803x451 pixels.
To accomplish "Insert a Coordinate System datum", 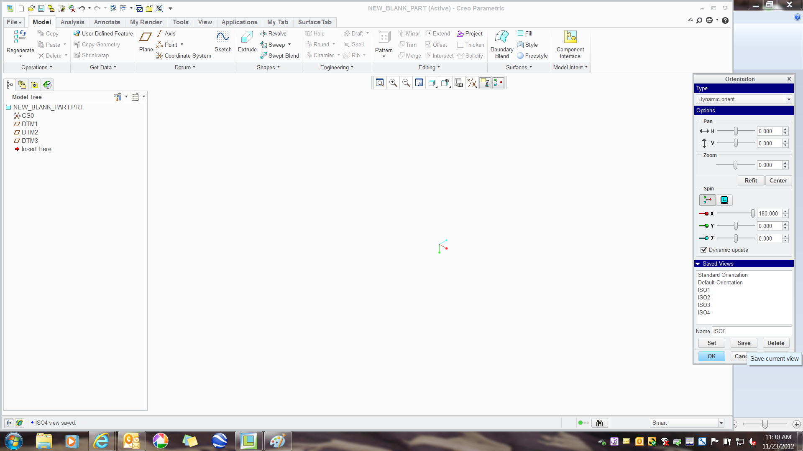I will pyautogui.click(x=184, y=56).
